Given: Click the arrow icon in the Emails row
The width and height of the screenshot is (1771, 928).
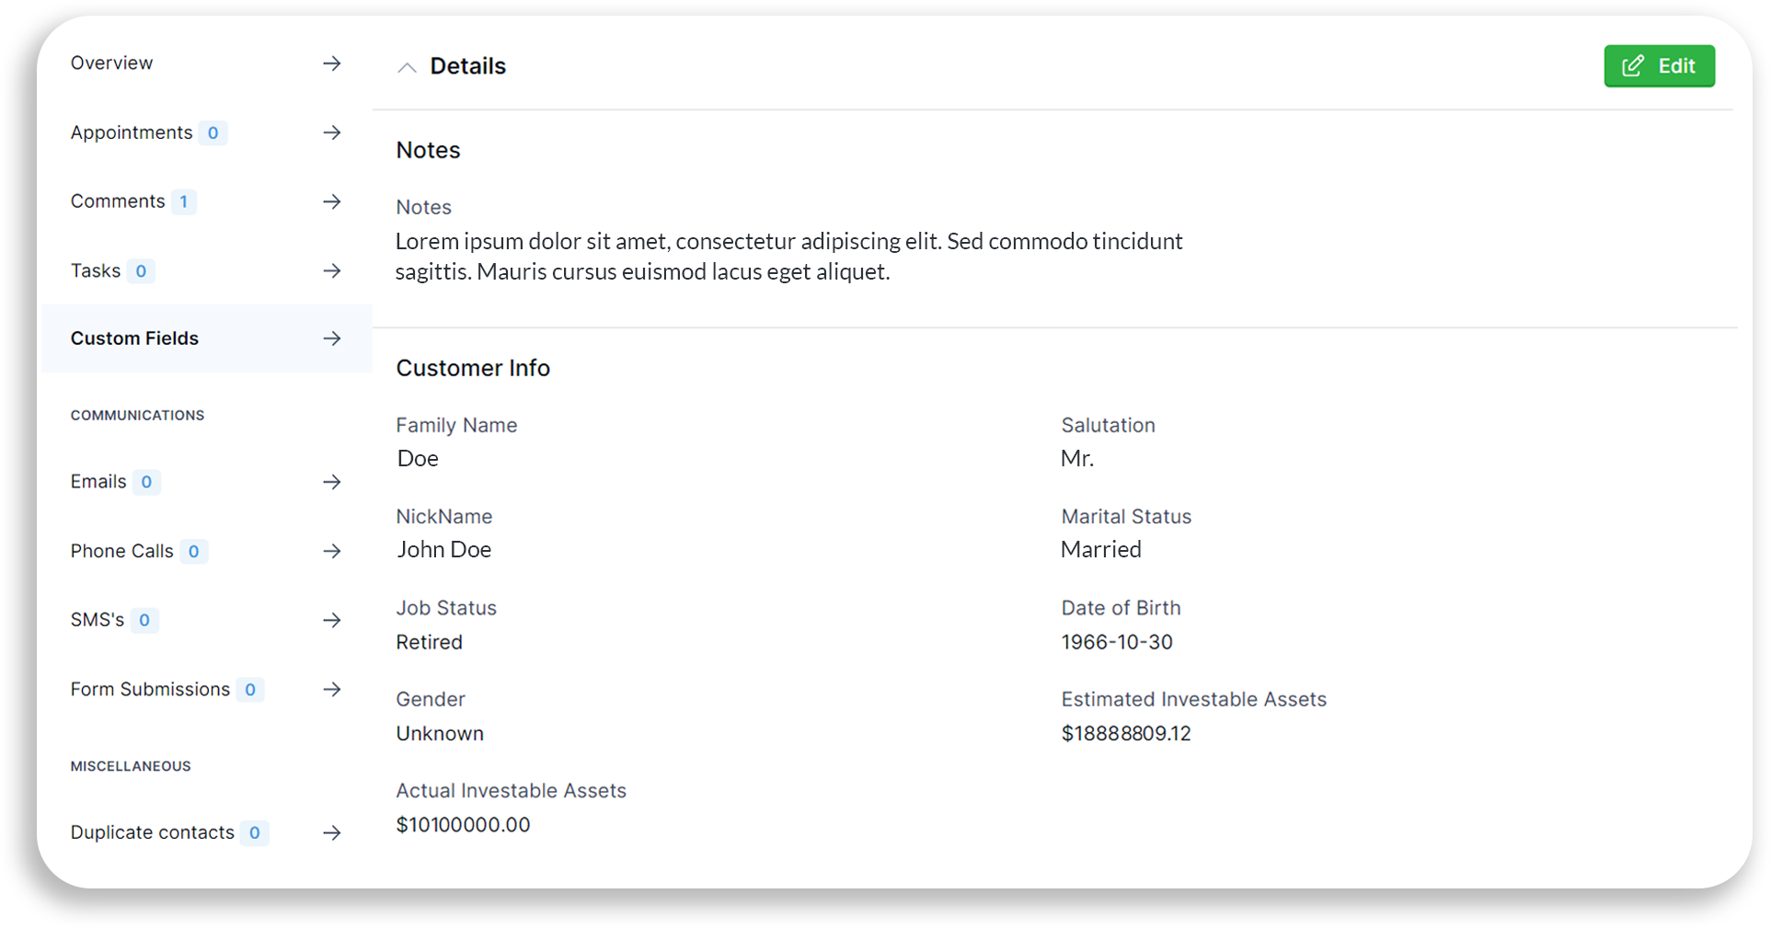Looking at the screenshot, I should (332, 482).
